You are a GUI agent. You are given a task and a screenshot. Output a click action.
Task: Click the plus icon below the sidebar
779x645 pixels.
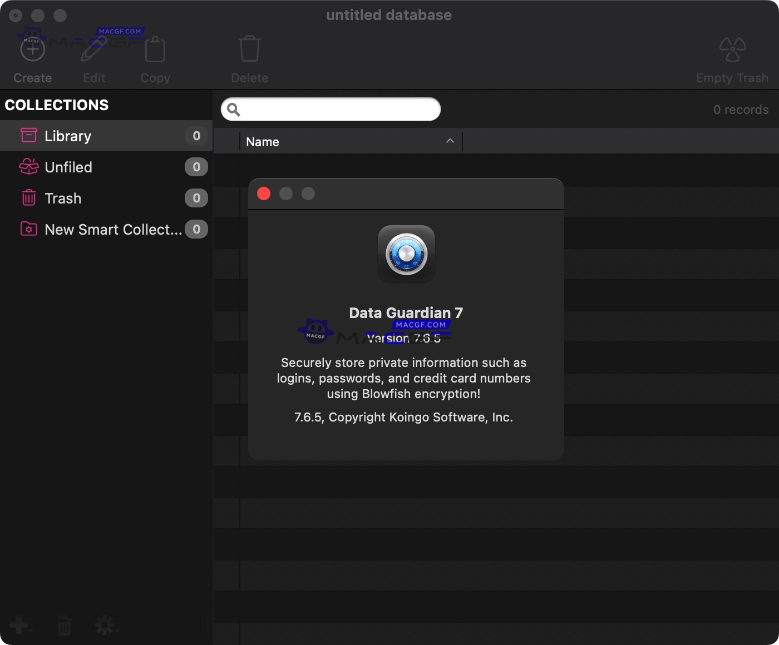pos(18,624)
